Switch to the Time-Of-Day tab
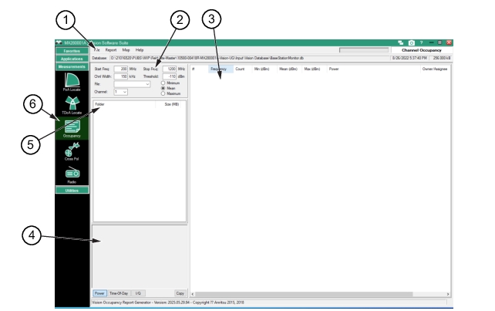 (118, 293)
